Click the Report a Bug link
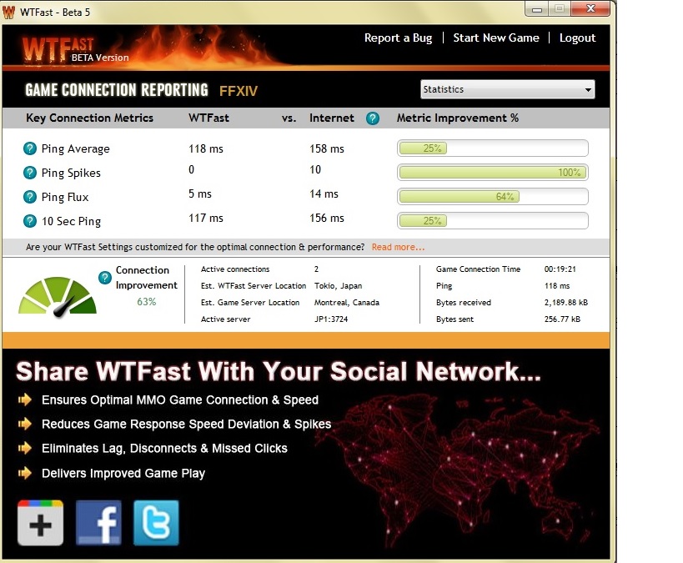 pyautogui.click(x=398, y=38)
